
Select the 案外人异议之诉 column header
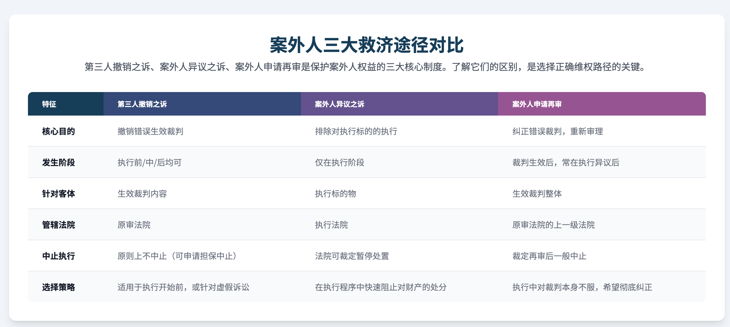click(x=400, y=104)
